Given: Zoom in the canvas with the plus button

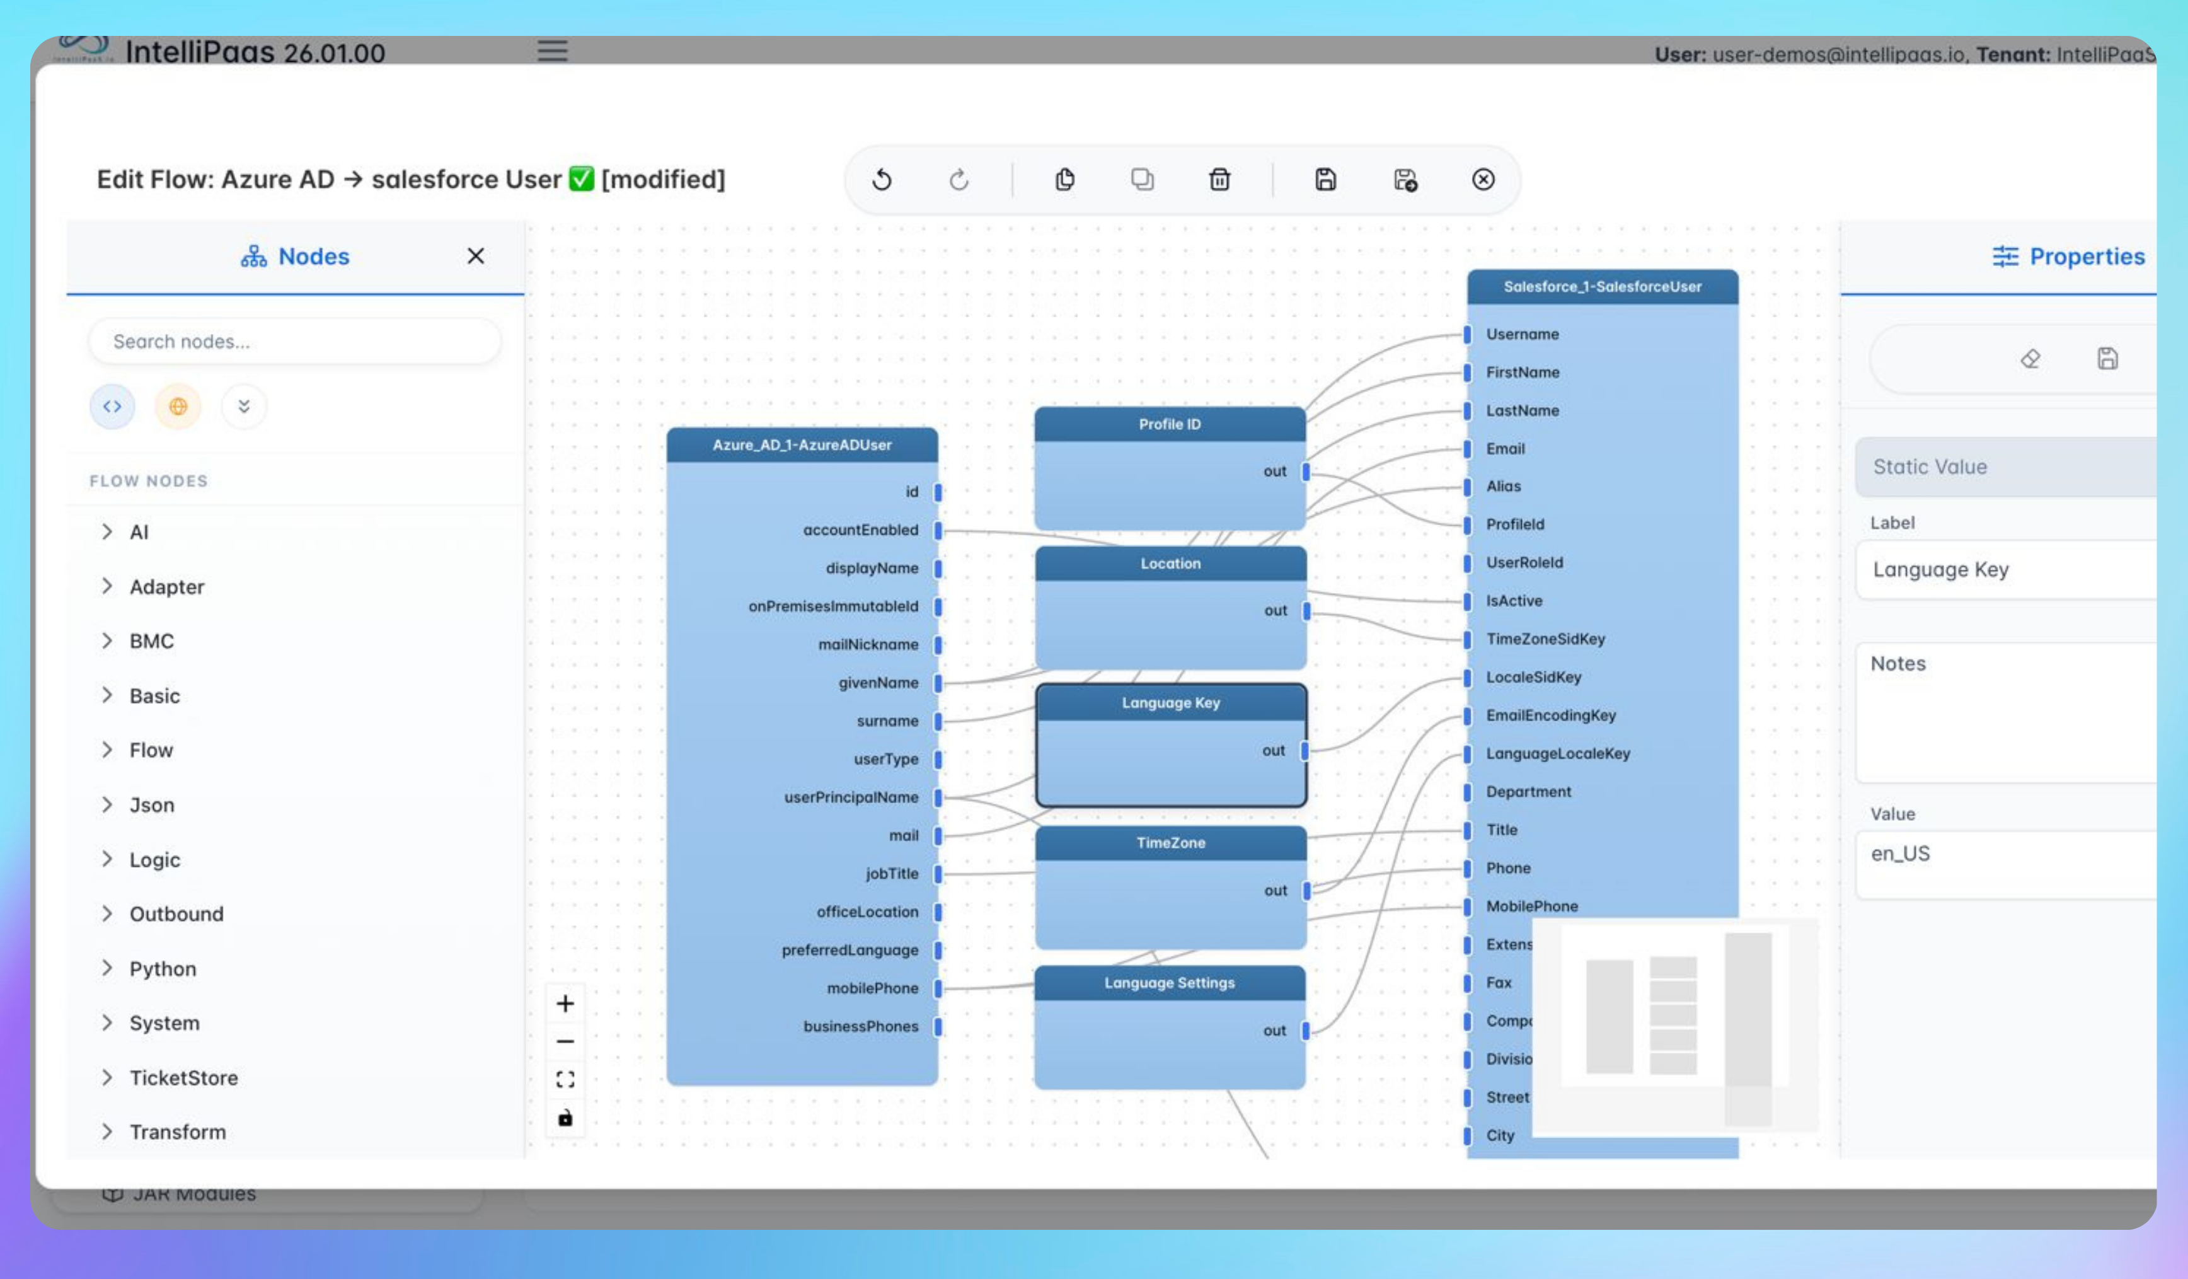Looking at the screenshot, I should click(565, 1004).
